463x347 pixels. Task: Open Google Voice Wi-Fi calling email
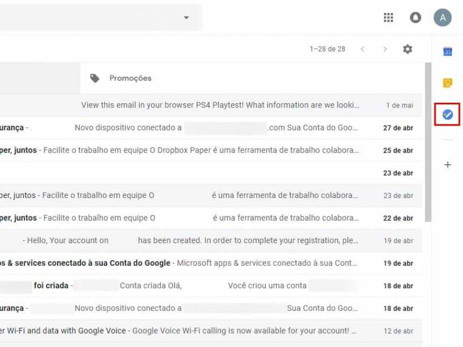pos(211,331)
